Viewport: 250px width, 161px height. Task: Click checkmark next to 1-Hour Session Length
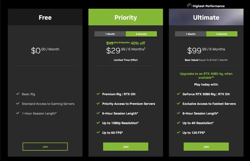tap(18, 113)
